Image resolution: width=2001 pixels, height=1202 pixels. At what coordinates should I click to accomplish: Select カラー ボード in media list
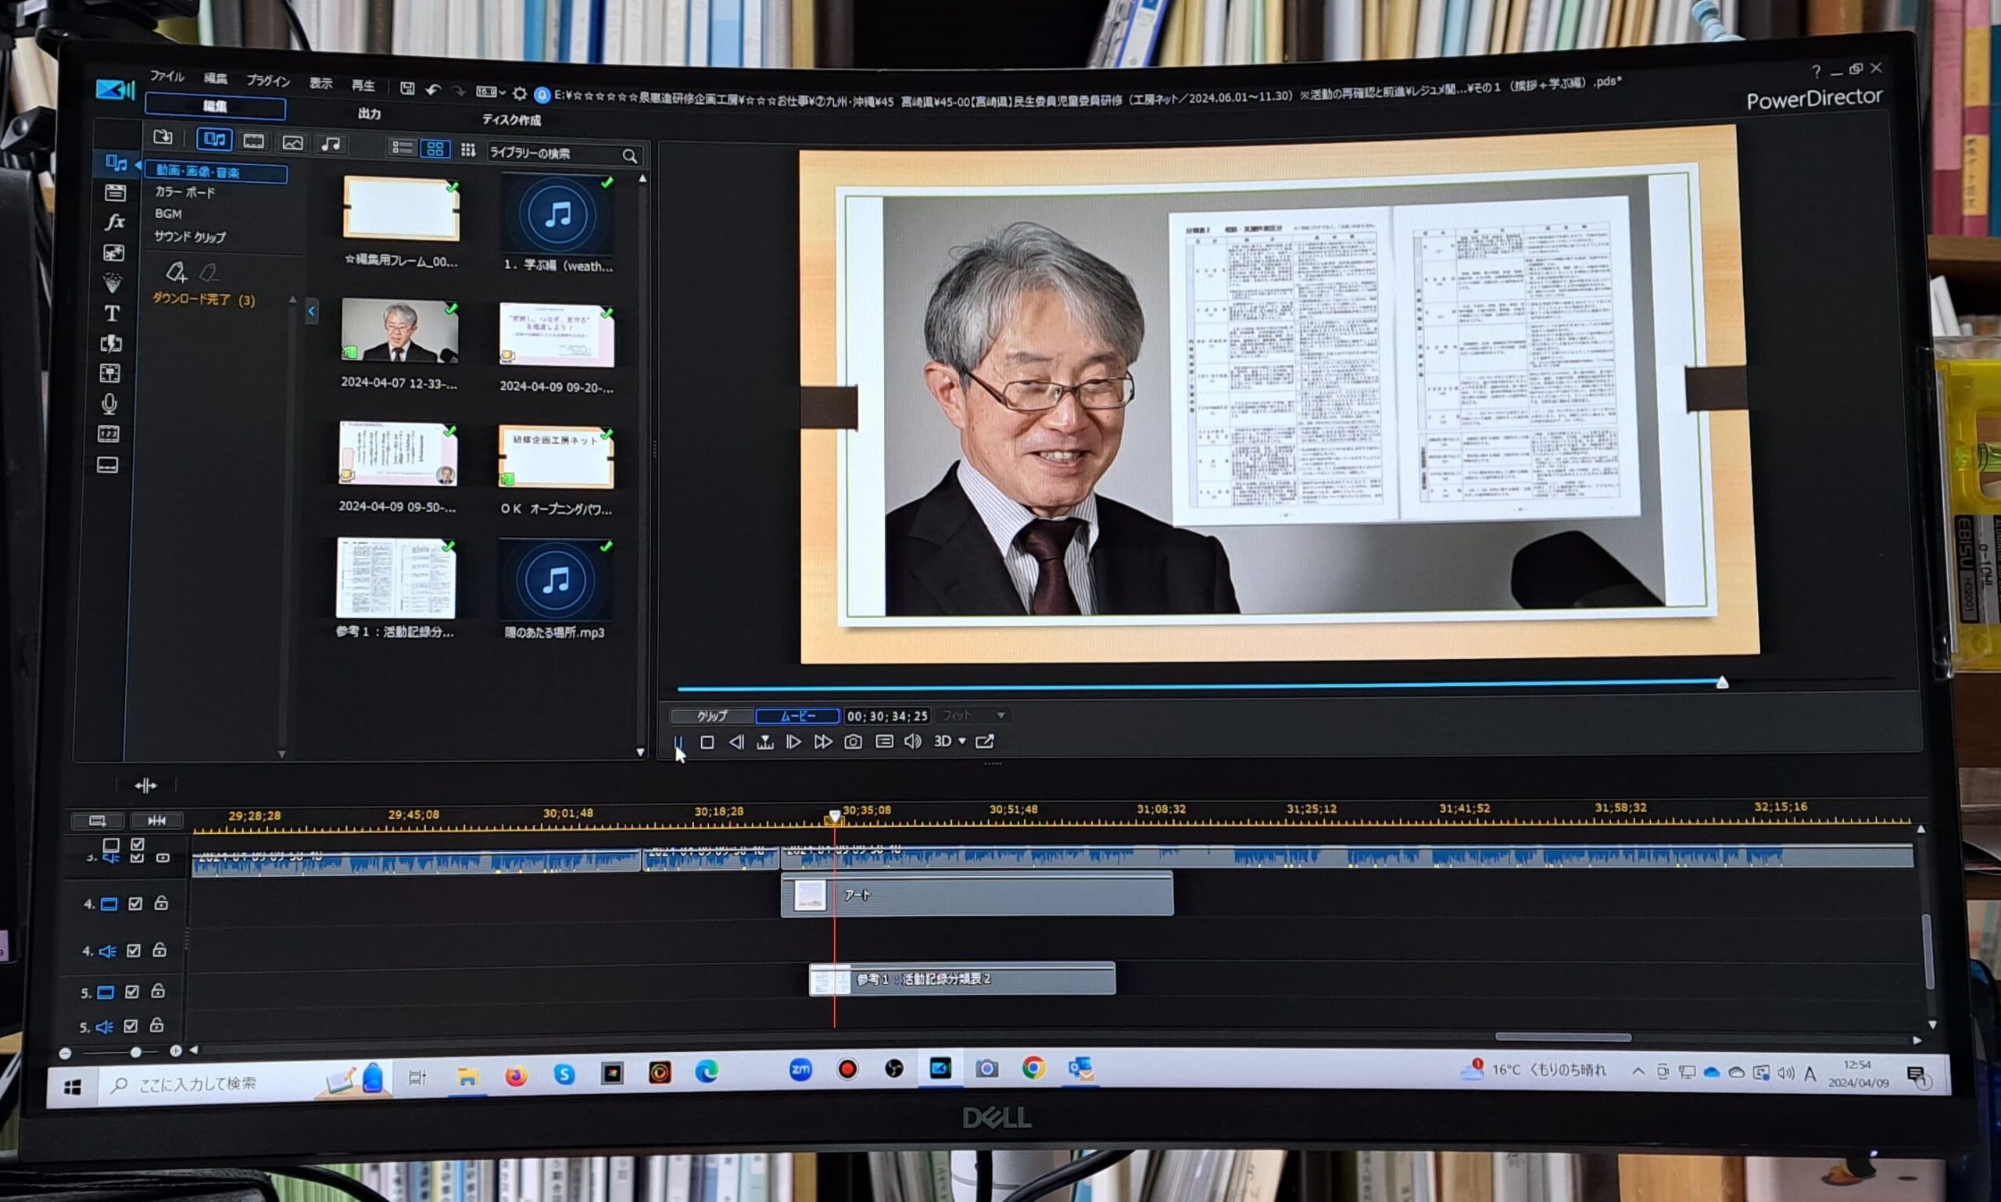184,192
